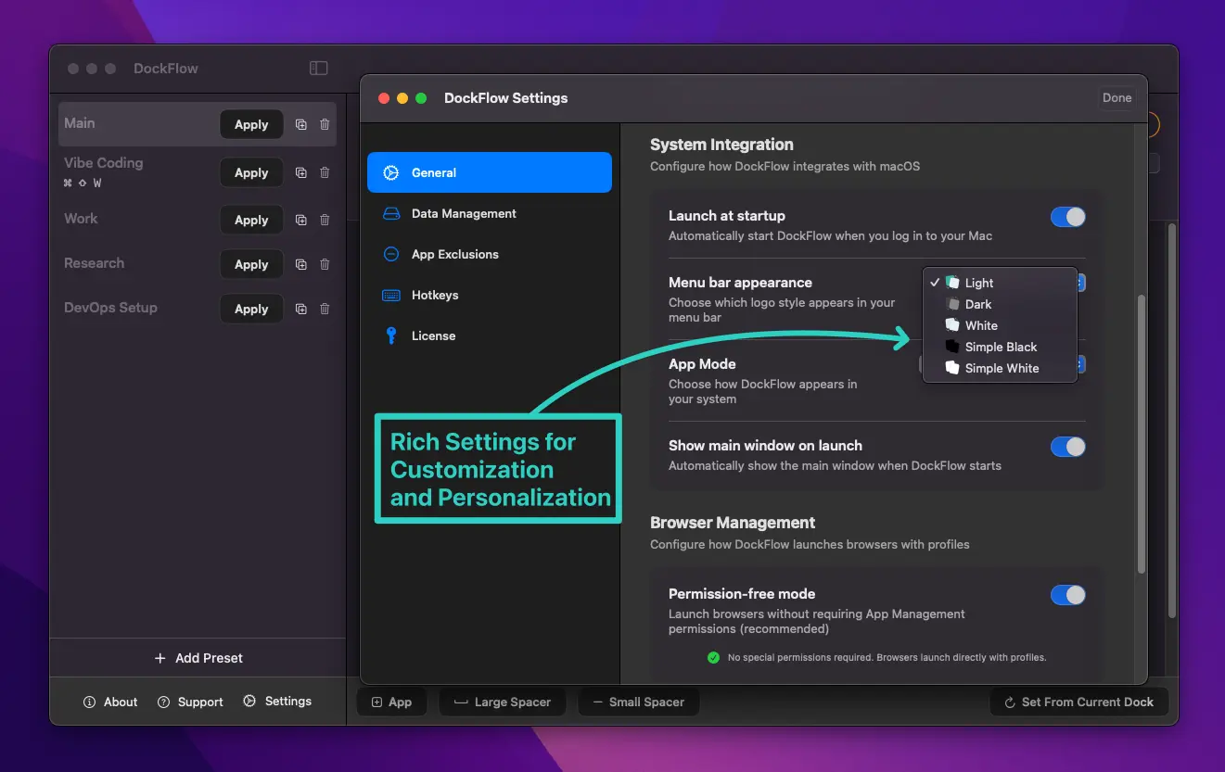This screenshot has height=772, width=1225.
Task: Toggle the sidebar icon in DockFlow title bar
Action: pos(318,68)
